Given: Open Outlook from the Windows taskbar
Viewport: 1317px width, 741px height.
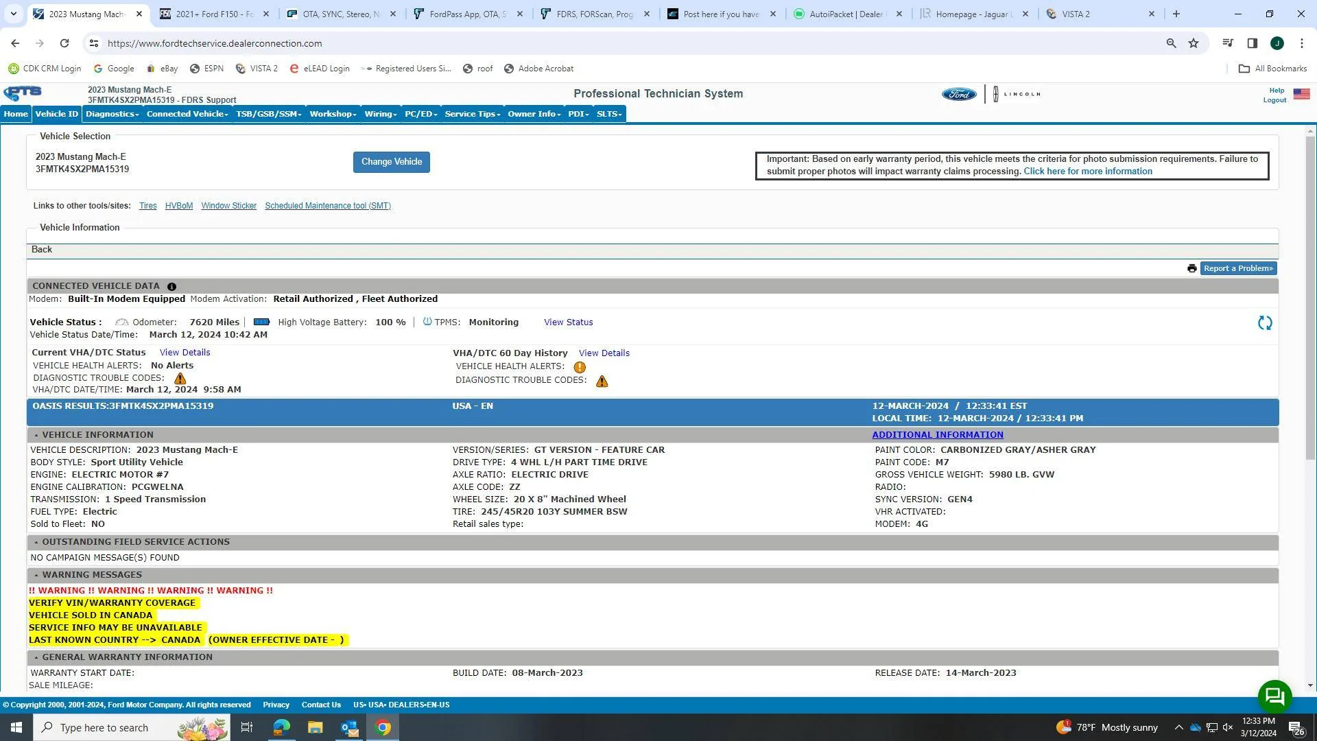Looking at the screenshot, I should pyautogui.click(x=349, y=727).
